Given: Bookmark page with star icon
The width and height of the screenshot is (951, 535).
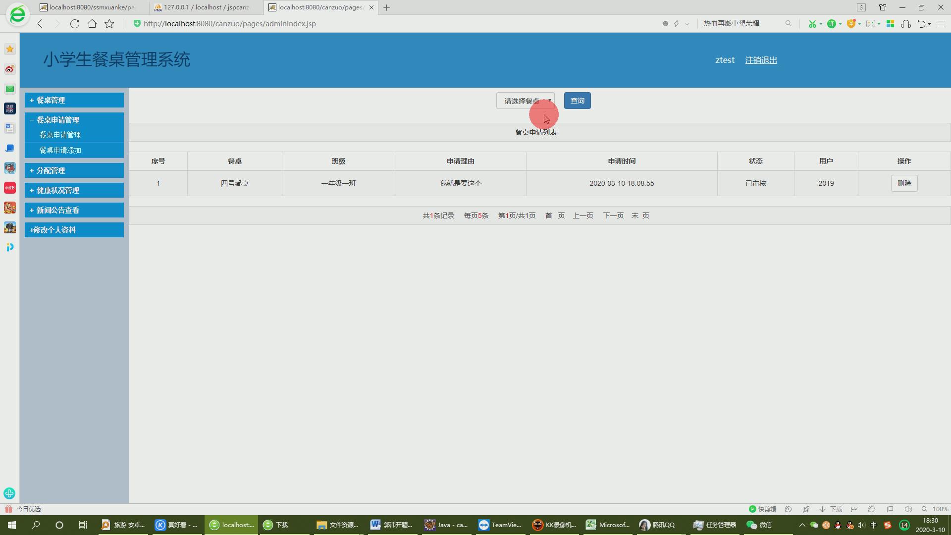Looking at the screenshot, I should [109, 24].
